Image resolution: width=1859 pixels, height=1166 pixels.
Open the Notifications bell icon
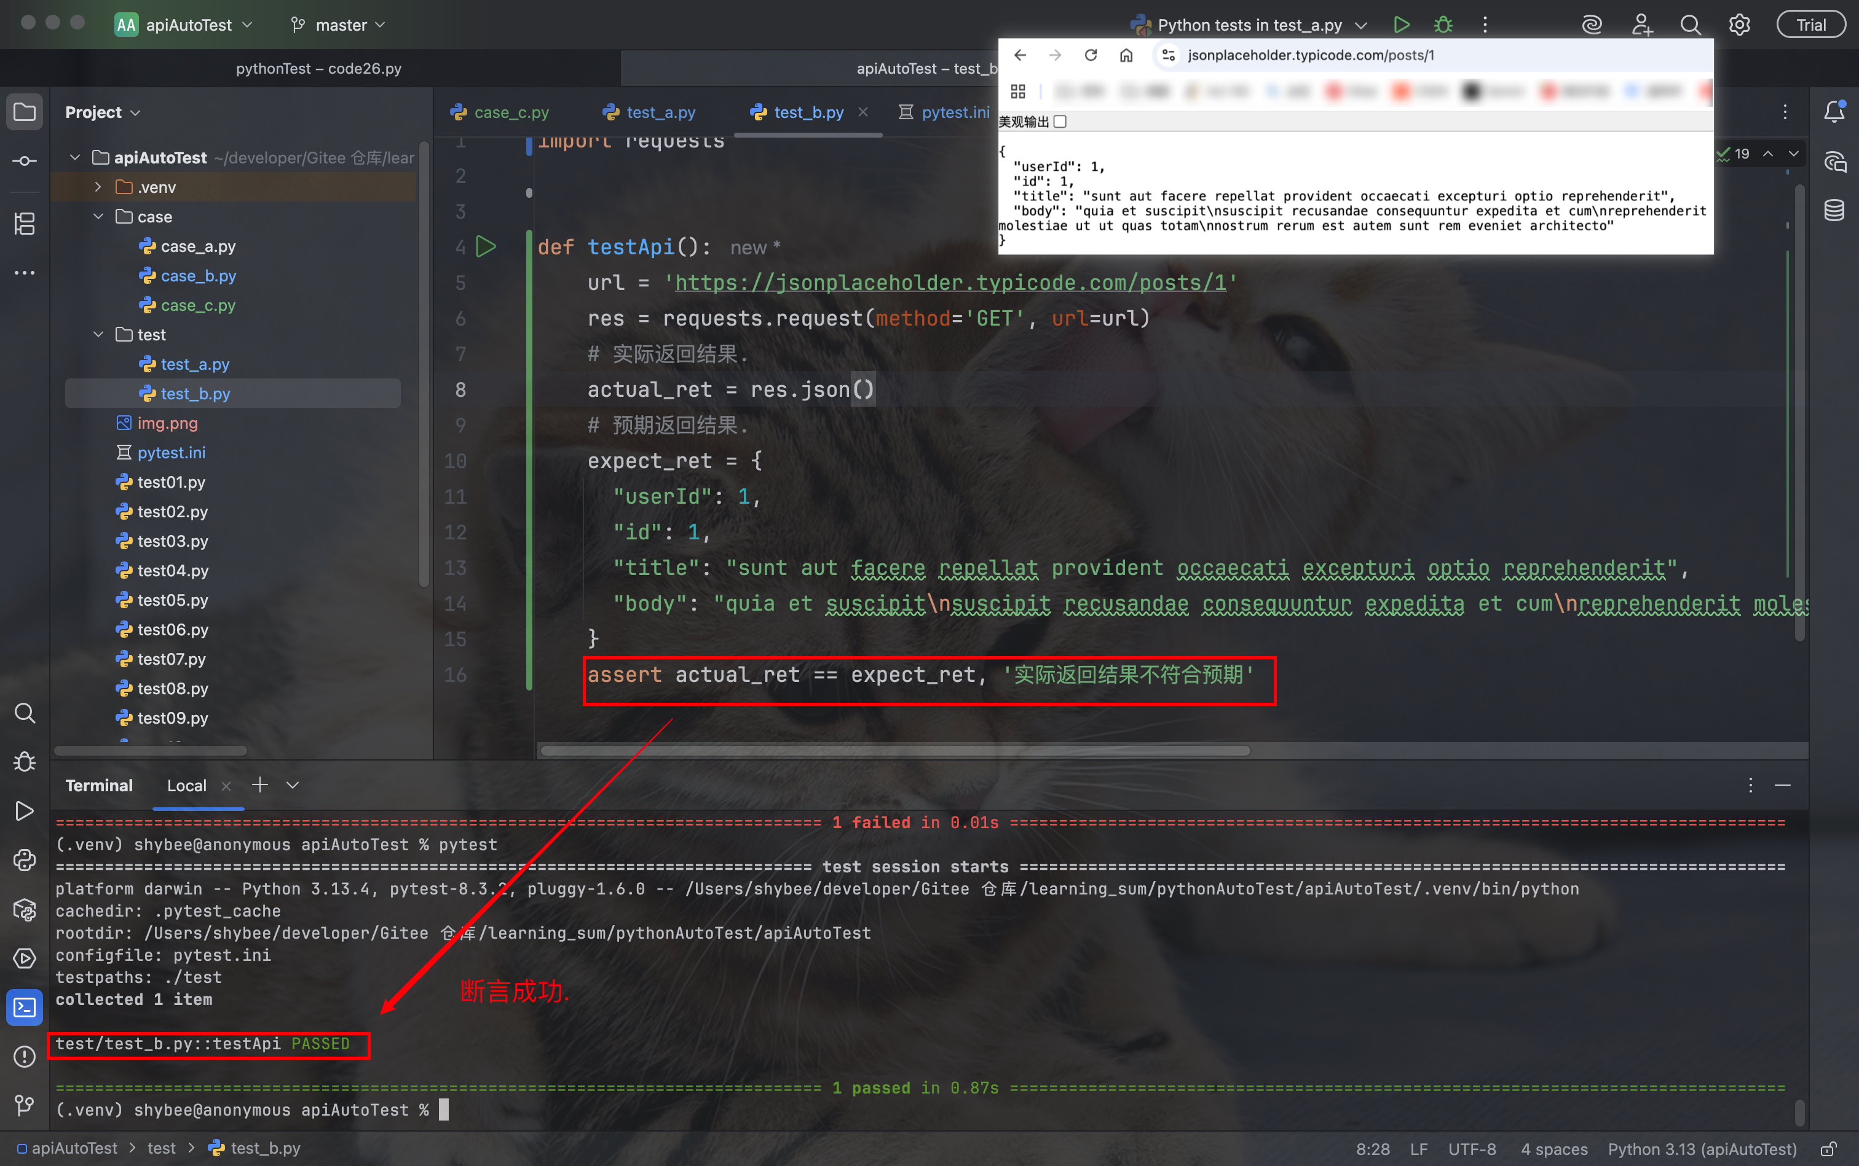[1834, 112]
